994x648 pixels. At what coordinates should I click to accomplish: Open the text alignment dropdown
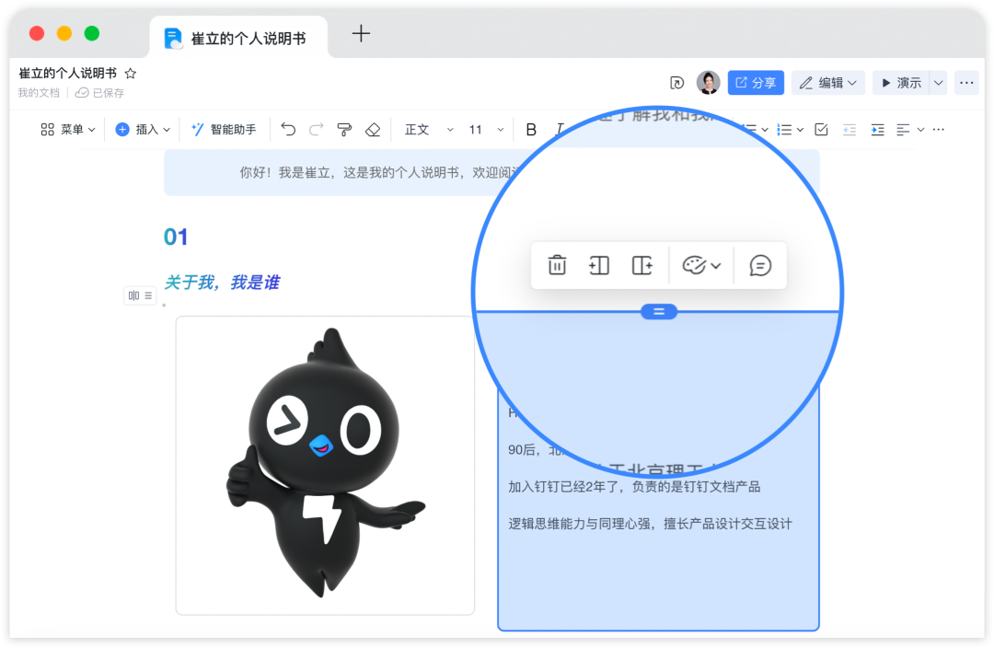coord(909,130)
